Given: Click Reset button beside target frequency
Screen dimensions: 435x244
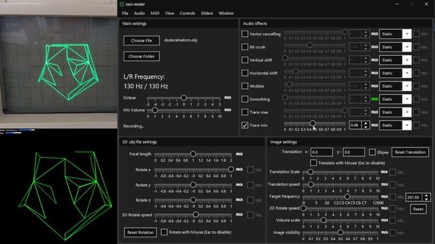Looking at the screenshot, I should click(418, 209).
